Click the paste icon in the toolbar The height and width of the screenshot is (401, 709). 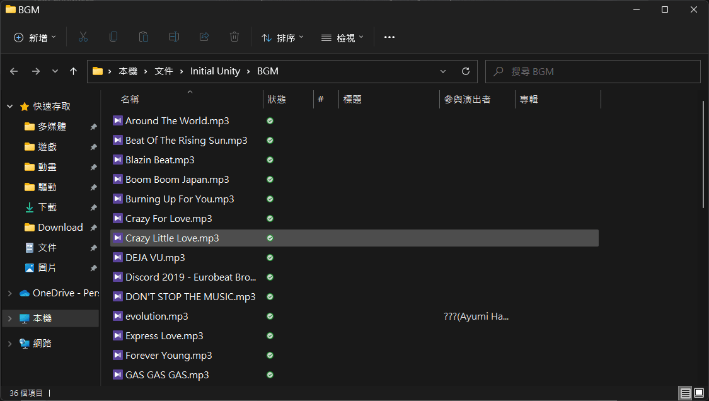(144, 37)
